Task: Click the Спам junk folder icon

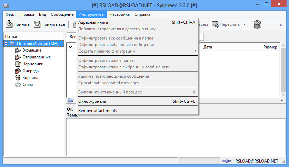Action: click(x=18, y=85)
